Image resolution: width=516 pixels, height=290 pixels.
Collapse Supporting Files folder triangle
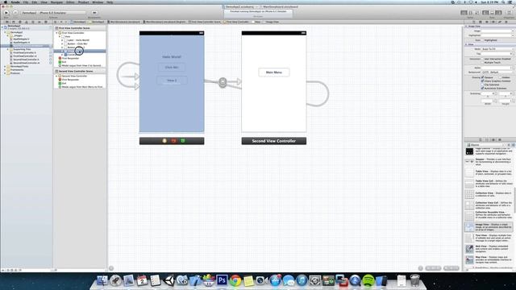8,49
